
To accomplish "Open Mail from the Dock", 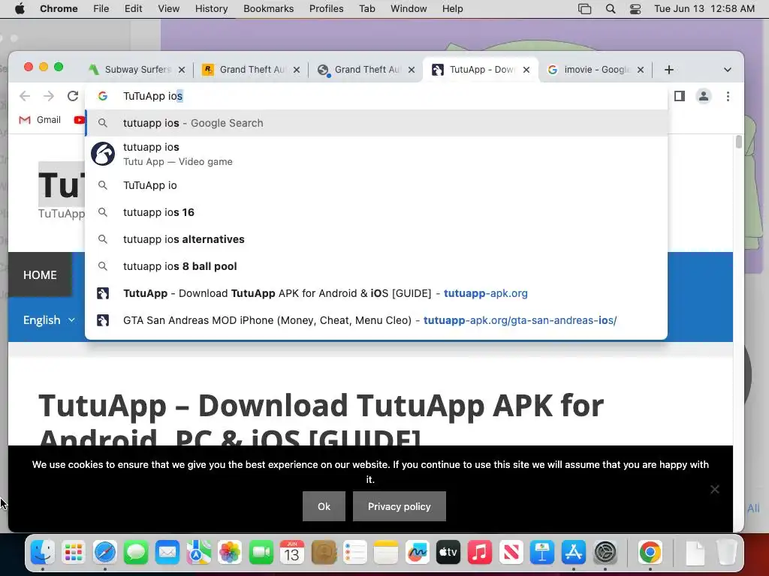I will coord(167,553).
